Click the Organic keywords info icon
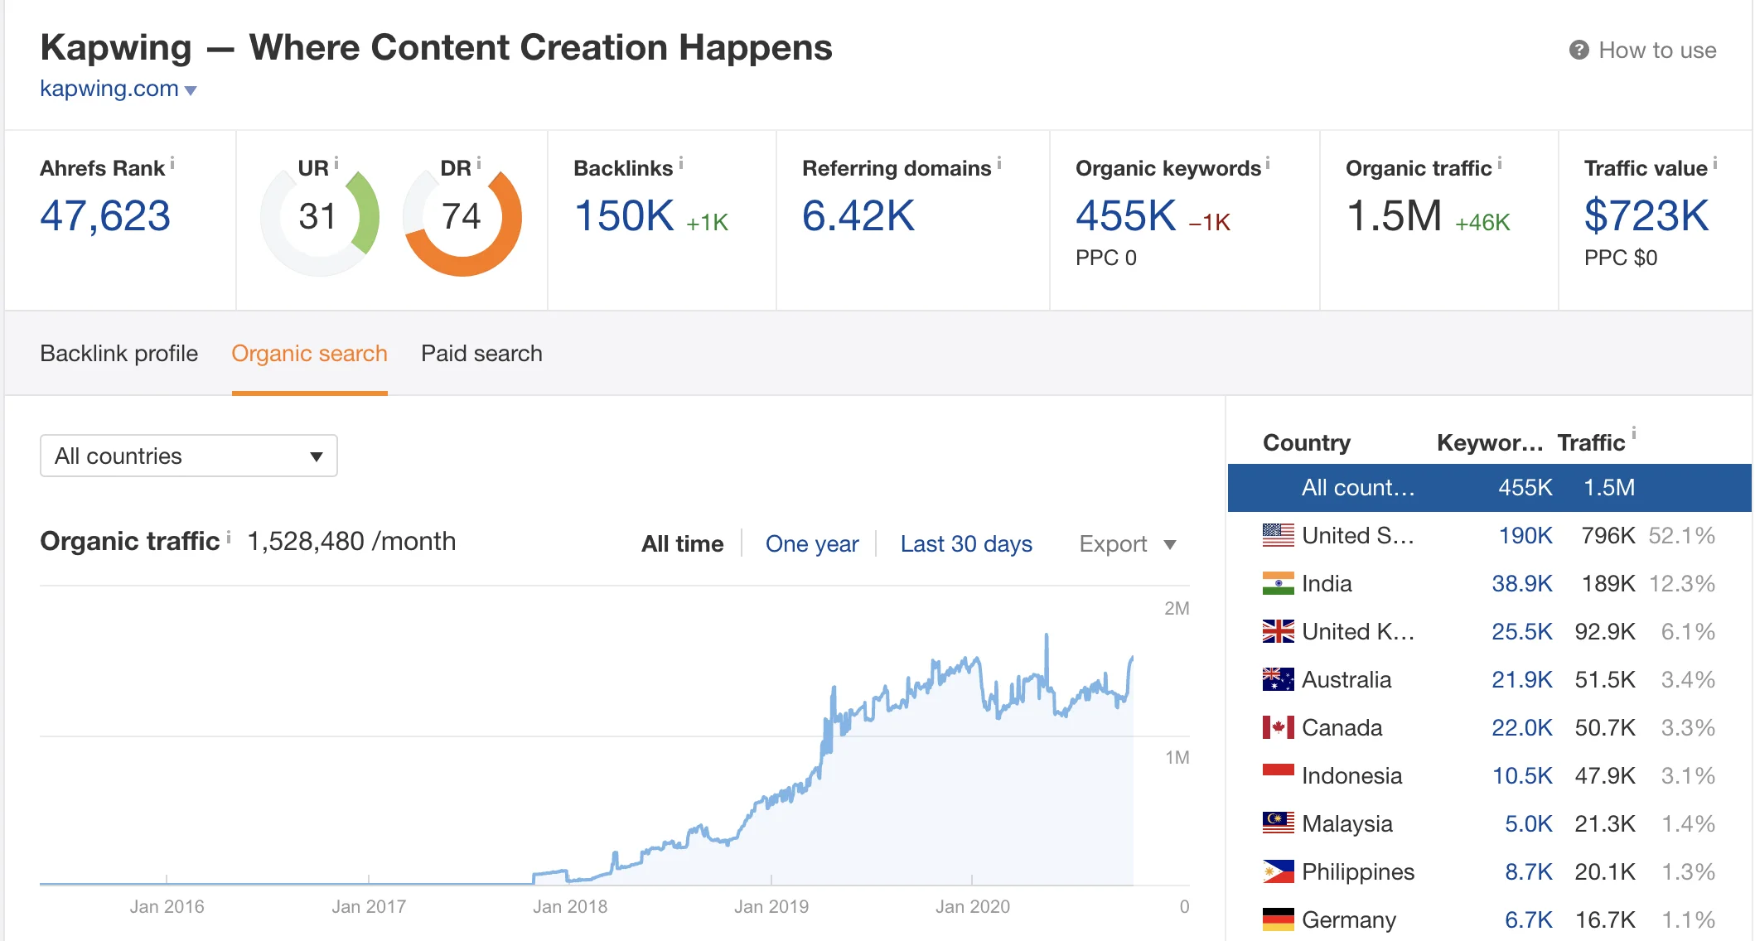Image resolution: width=1755 pixels, height=941 pixels. (x=1268, y=163)
